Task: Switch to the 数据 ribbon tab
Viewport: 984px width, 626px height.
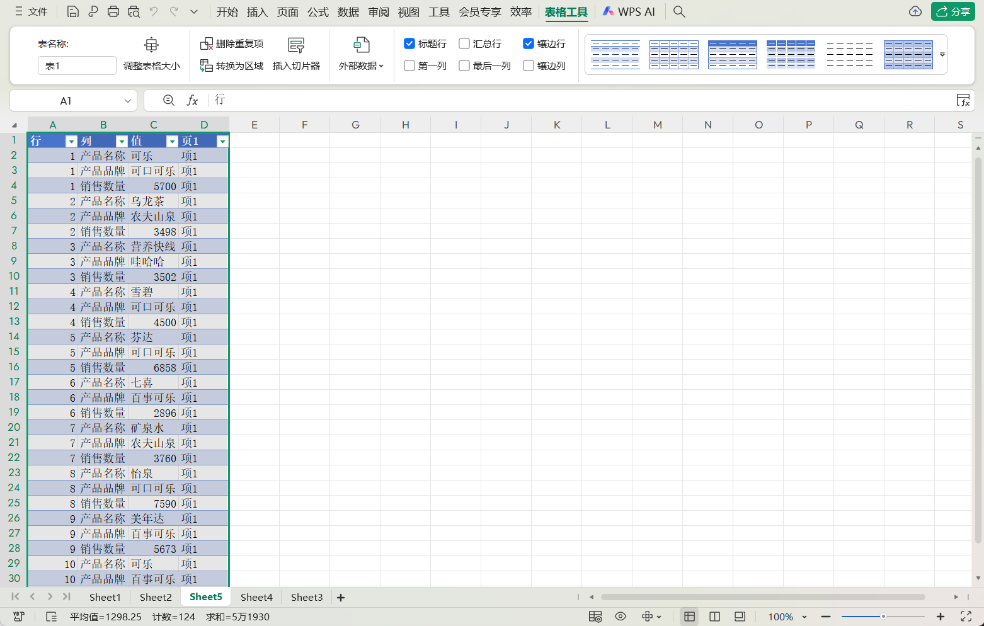Action: click(x=347, y=11)
